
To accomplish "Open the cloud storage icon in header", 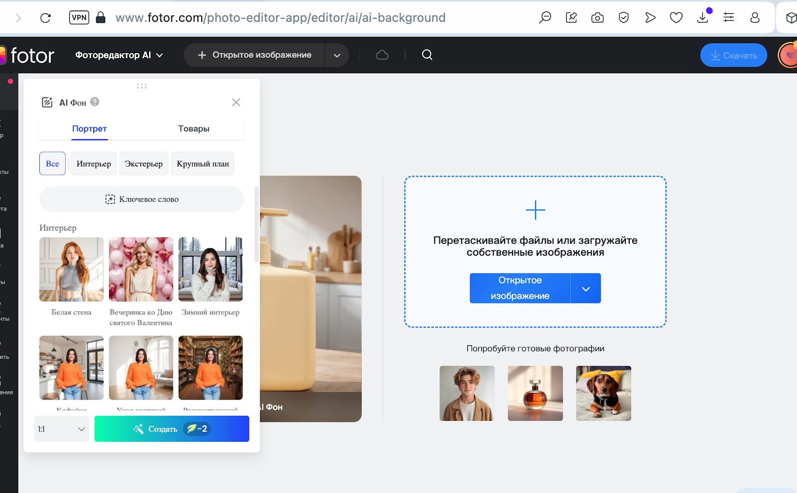I will [382, 55].
